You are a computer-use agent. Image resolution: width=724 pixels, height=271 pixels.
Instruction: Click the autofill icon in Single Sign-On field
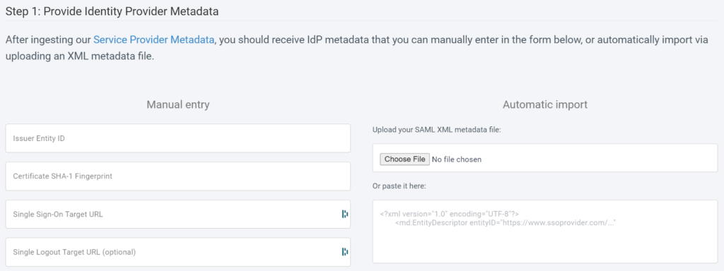click(x=345, y=214)
